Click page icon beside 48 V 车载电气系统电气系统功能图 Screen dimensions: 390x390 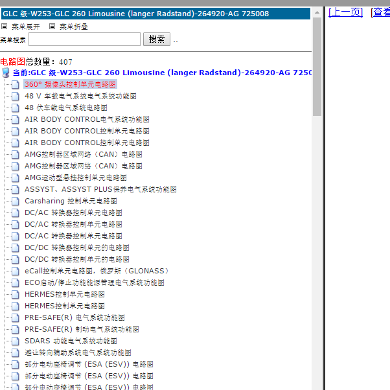coord(16,97)
